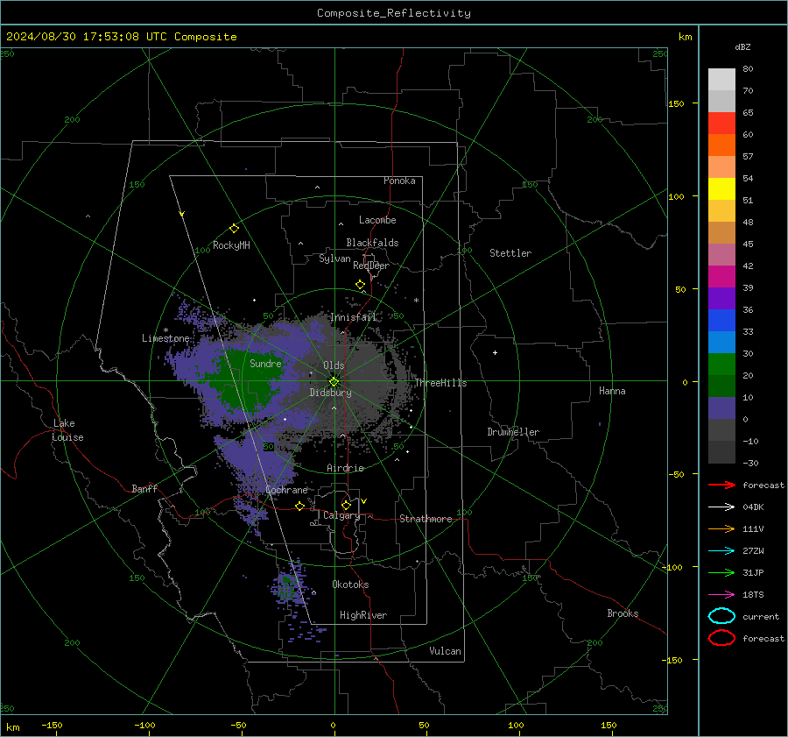
Task: Click the Blackfalds city label
Action: pyautogui.click(x=372, y=243)
